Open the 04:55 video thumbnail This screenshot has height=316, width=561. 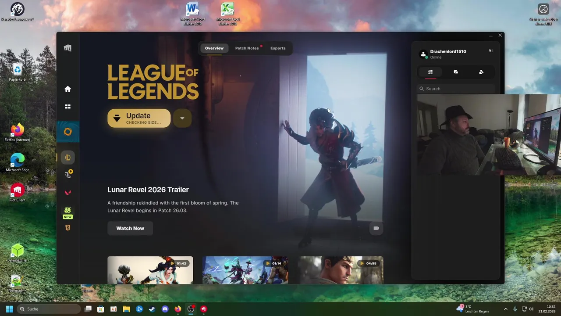click(x=341, y=270)
